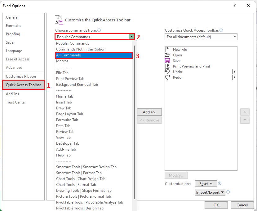Viewport: 257px width, 211px height.
Task: Select Chart Tools | Chart Design Tab
Action: 94,179
